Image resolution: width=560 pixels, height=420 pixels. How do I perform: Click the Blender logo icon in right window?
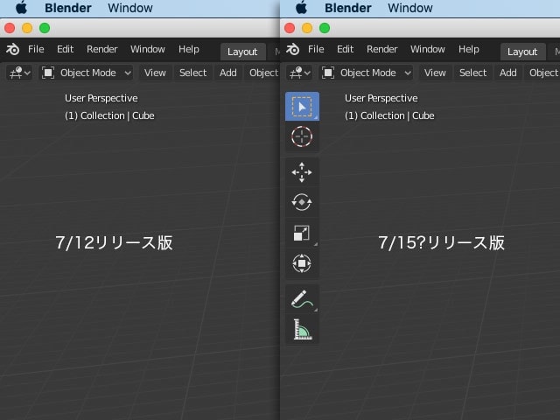pos(294,50)
